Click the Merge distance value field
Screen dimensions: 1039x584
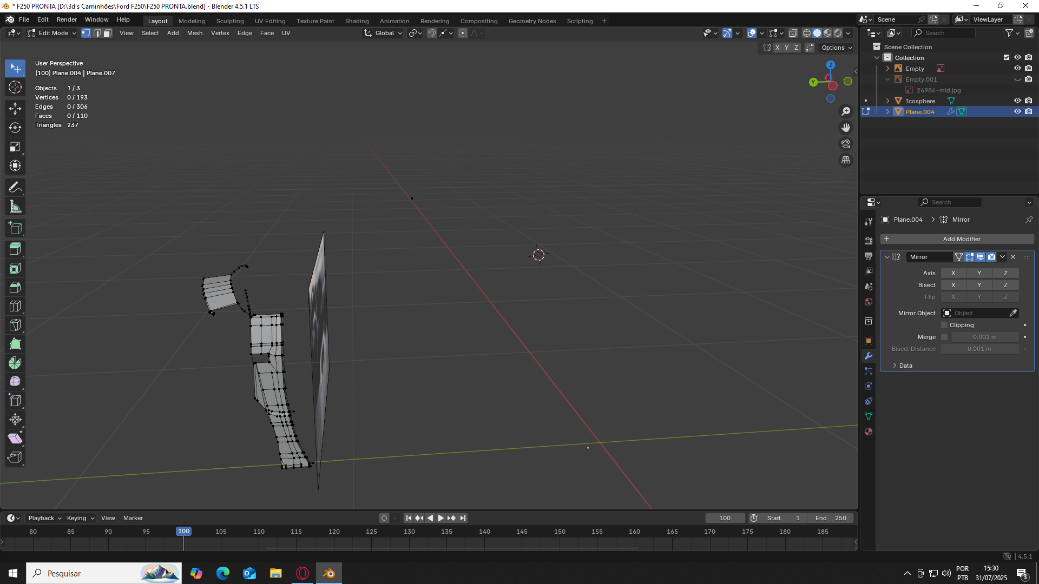[984, 337]
